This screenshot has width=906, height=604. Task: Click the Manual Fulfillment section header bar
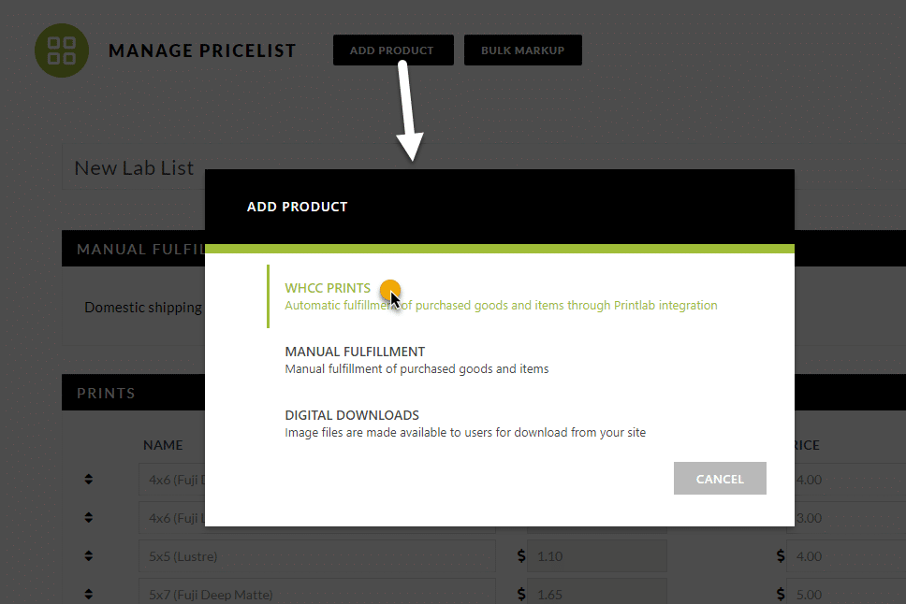(x=134, y=249)
